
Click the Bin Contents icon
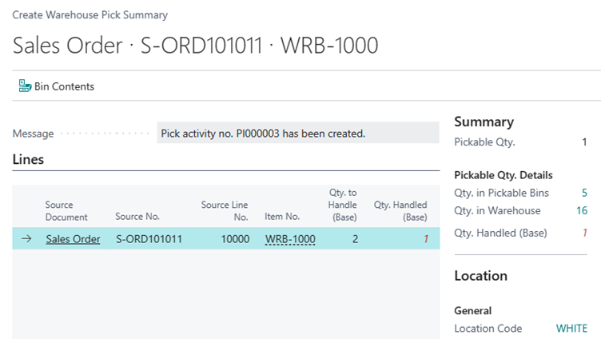coord(25,86)
